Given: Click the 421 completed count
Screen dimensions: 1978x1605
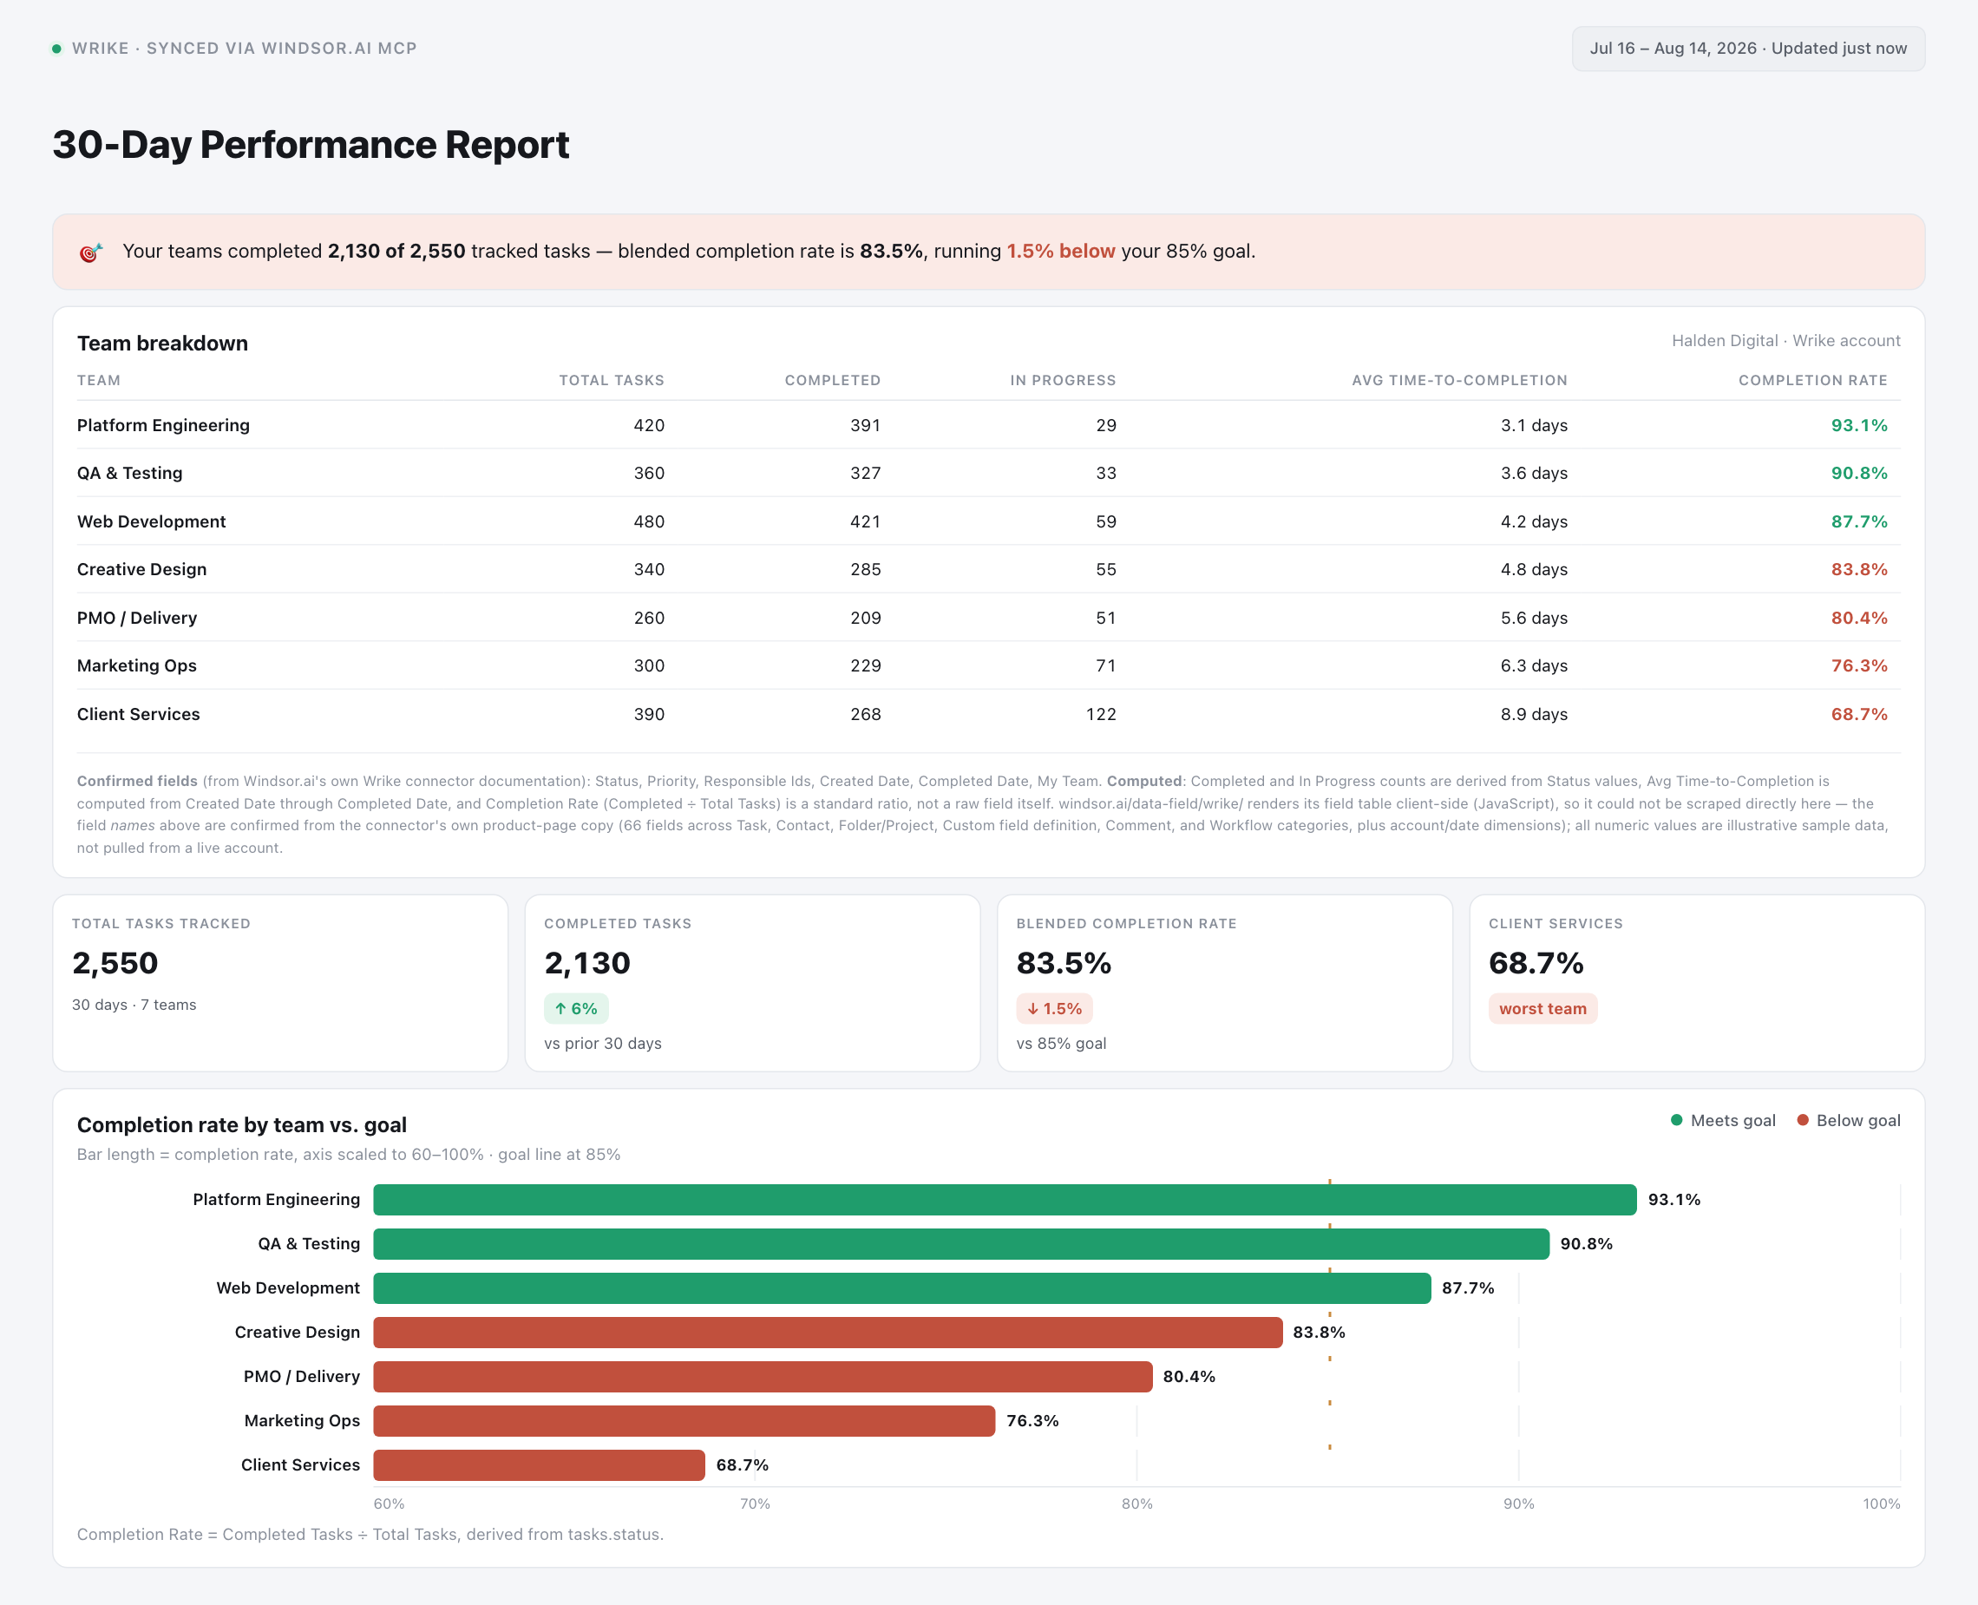Looking at the screenshot, I should tap(865, 521).
